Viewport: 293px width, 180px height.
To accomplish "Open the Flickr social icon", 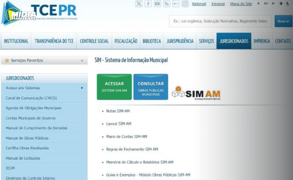I will click(x=176, y=4).
